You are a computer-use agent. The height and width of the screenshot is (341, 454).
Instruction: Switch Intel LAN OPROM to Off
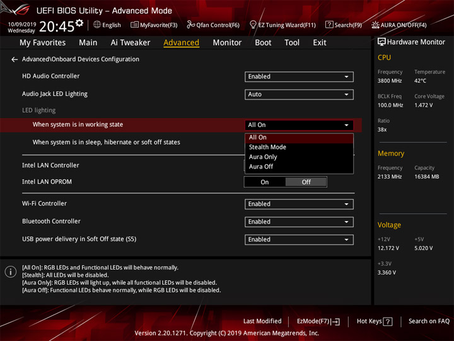306,182
